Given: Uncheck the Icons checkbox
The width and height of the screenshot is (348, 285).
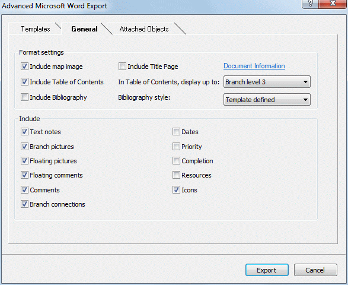Looking at the screenshot, I should pyautogui.click(x=176, y=190).
